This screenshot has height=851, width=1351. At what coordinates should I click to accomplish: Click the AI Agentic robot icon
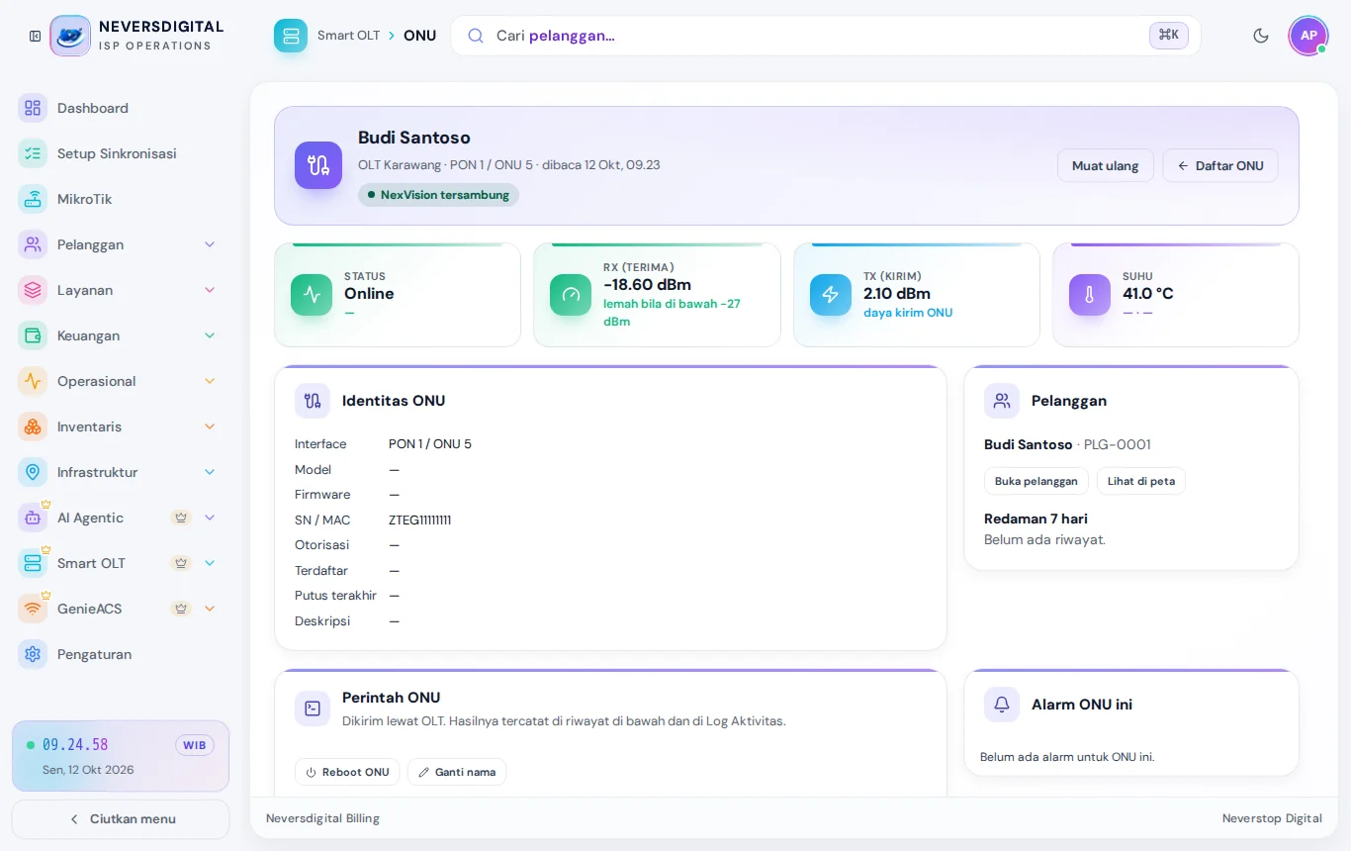33,518
